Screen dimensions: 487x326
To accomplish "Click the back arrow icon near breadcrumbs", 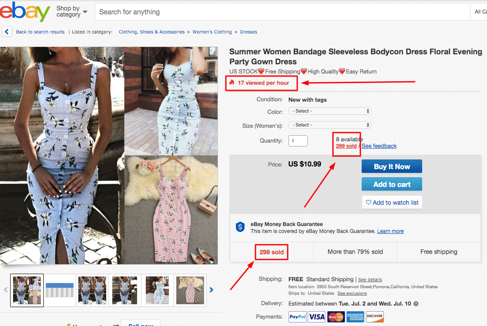I will pyautogui.click(x=7, y=32).
